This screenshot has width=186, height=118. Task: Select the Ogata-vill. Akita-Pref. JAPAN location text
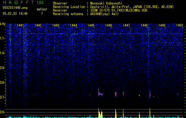click(132, 7)
